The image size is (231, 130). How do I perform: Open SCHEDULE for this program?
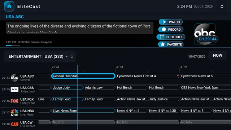point(171,37)
